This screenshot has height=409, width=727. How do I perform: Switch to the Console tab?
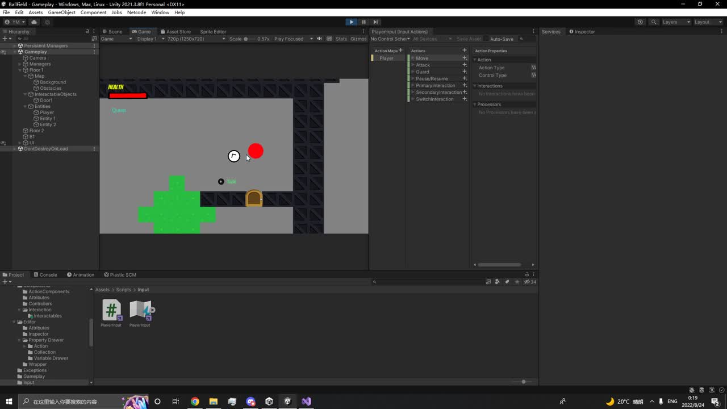(x=45, y=274)
